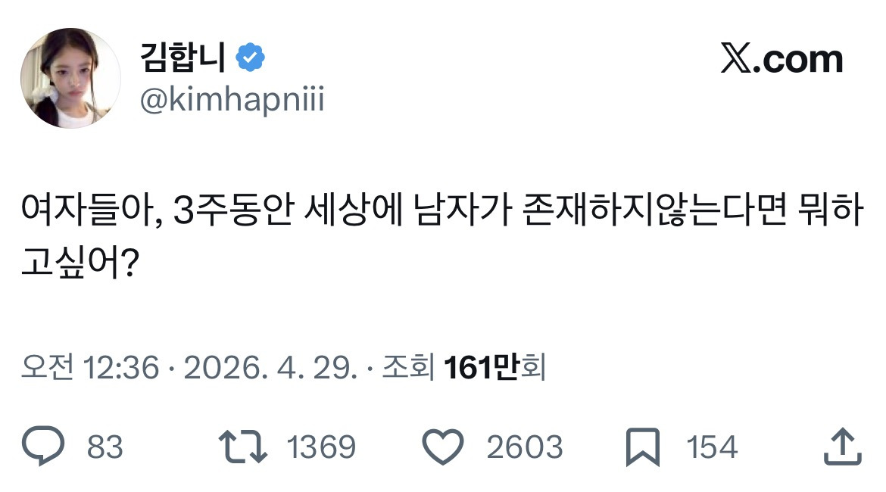Open the 김합니 profile picture

[70, 78]
